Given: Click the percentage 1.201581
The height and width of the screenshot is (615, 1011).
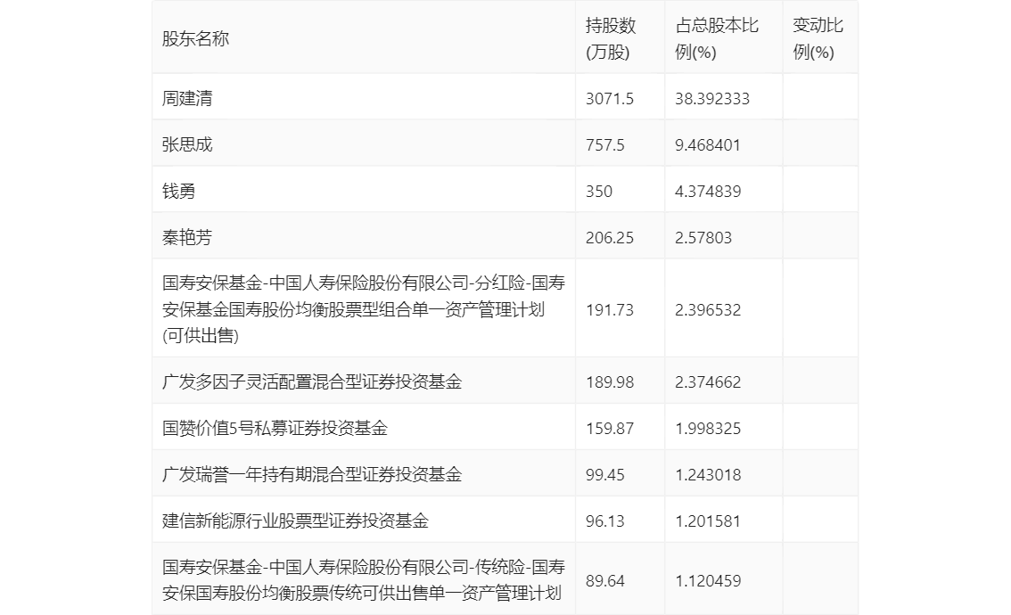Looking at the screenshot, I should point(708,521).
